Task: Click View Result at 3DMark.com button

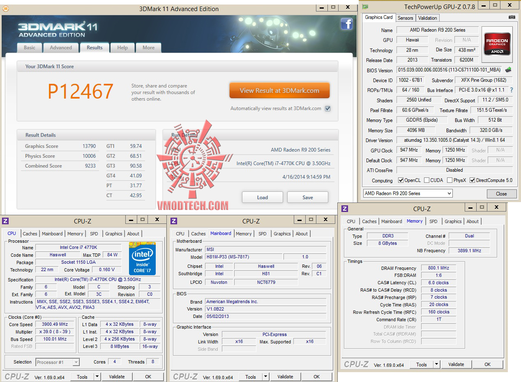Action: pos(279,90)
